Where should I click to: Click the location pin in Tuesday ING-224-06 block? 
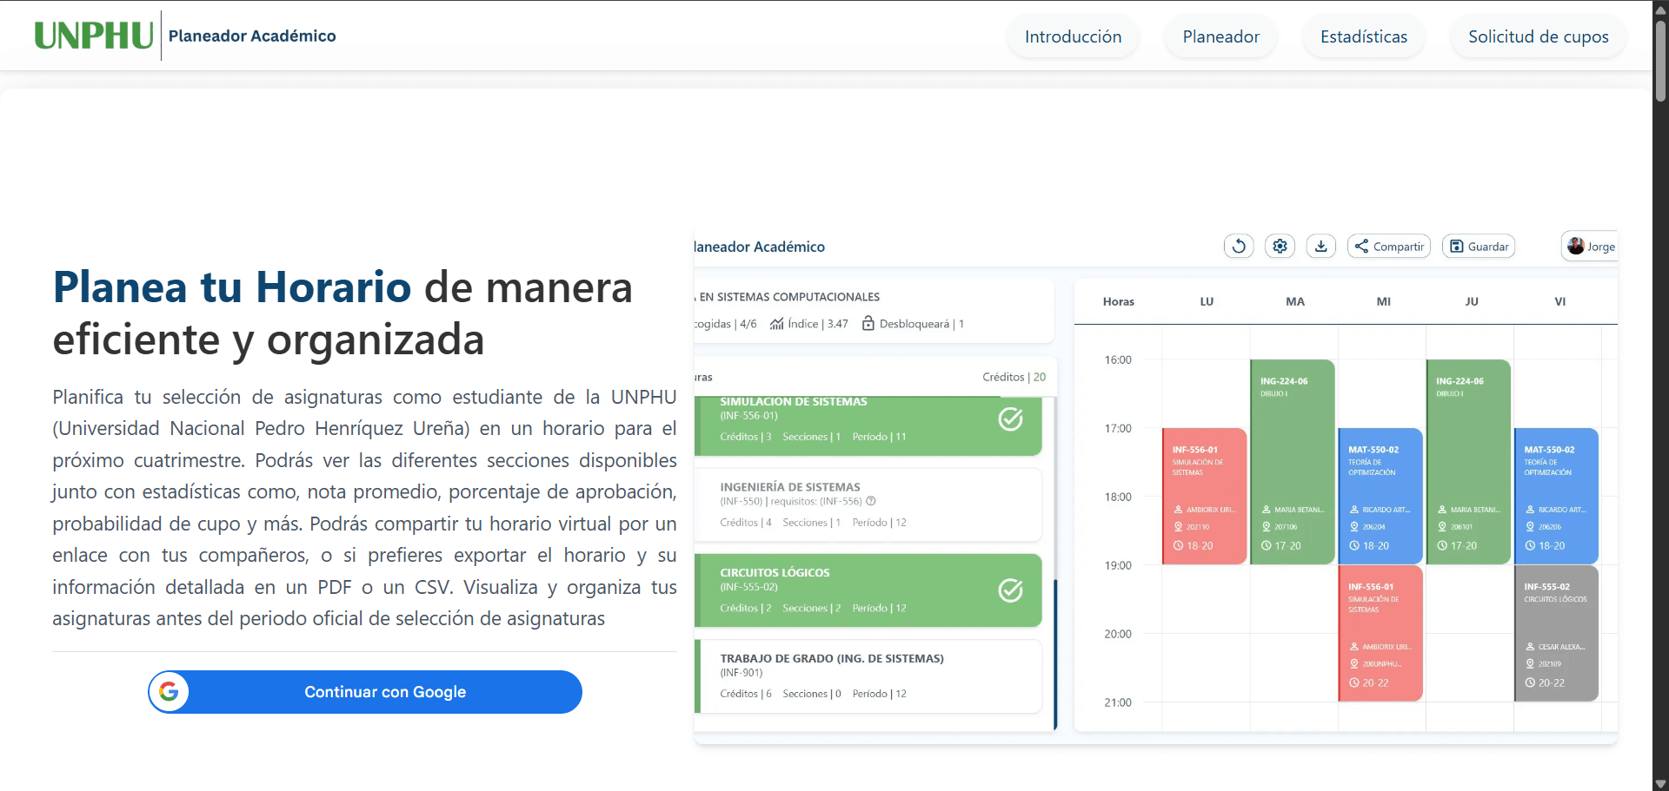coord(1267,527)
